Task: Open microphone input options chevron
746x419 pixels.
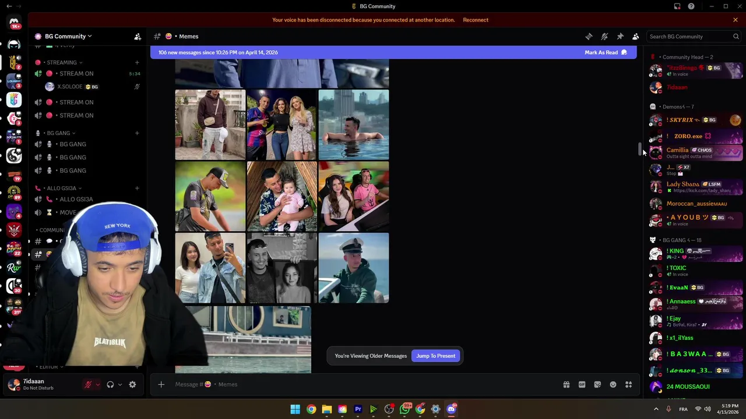Action: coord(97,385)
